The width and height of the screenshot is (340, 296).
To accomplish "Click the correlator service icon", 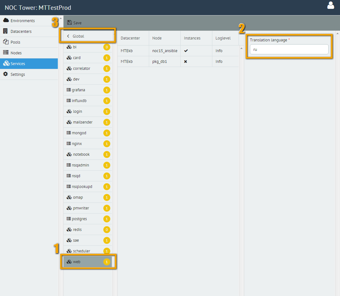I will tap(69, 68).
